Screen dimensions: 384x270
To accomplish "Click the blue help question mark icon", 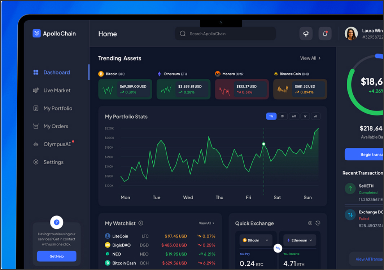I will coord(57,222).
